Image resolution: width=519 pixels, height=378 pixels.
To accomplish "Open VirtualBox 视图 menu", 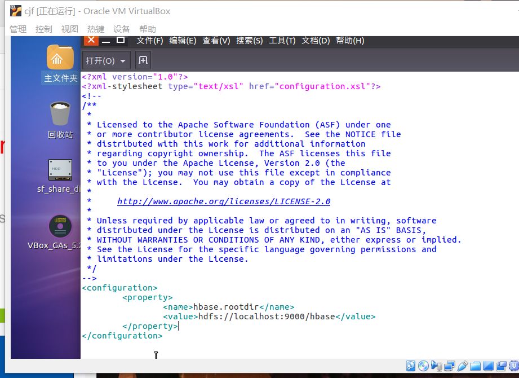I will (69, 29).
